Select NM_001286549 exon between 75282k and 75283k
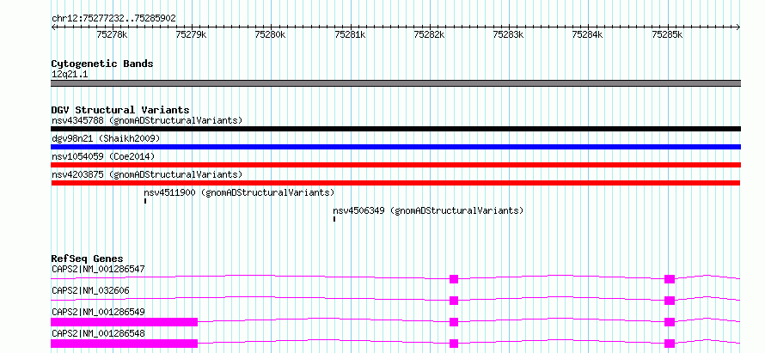 coord(454,322)
